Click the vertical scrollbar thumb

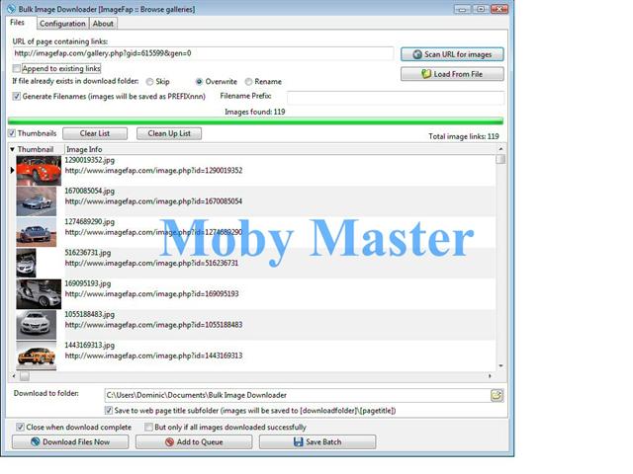[500, 159]
